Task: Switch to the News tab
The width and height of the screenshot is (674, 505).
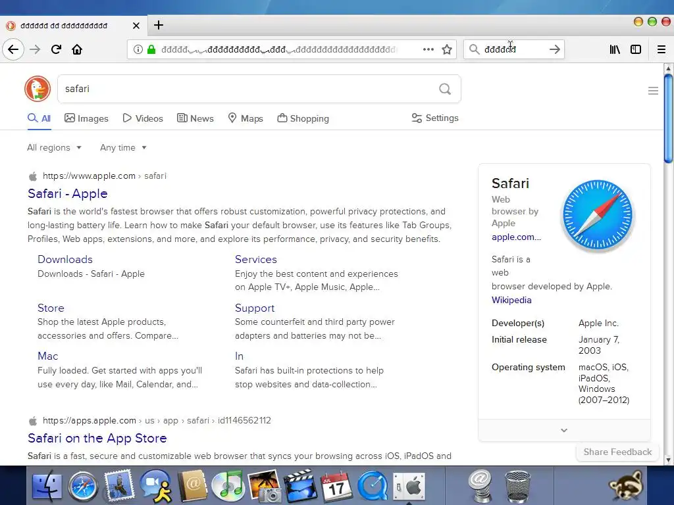Action: tap(195, 118)
